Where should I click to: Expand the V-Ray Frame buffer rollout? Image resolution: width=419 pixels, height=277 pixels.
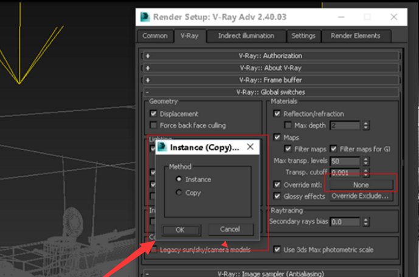(271, 80)
